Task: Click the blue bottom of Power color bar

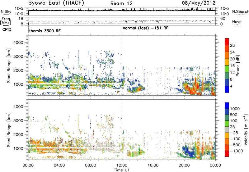Action: coord(227,89)
